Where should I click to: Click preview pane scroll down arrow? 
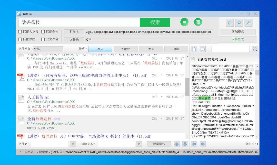tap(257, 137)
